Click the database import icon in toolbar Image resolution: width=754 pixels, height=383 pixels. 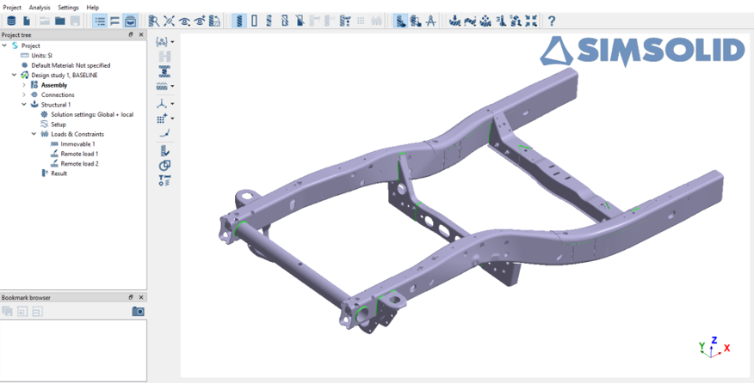point(11,21)
